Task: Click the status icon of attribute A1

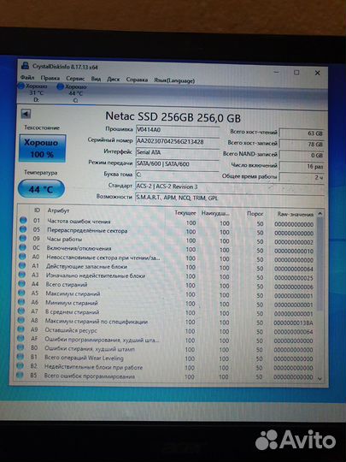Action: [x=22, y=265]
